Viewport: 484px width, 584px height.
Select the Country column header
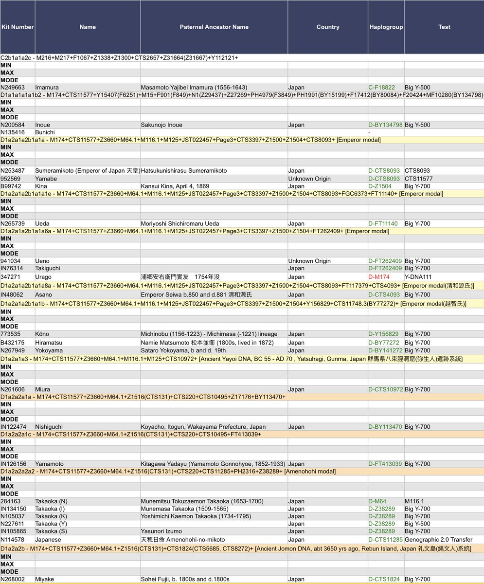tap(328, 27)
